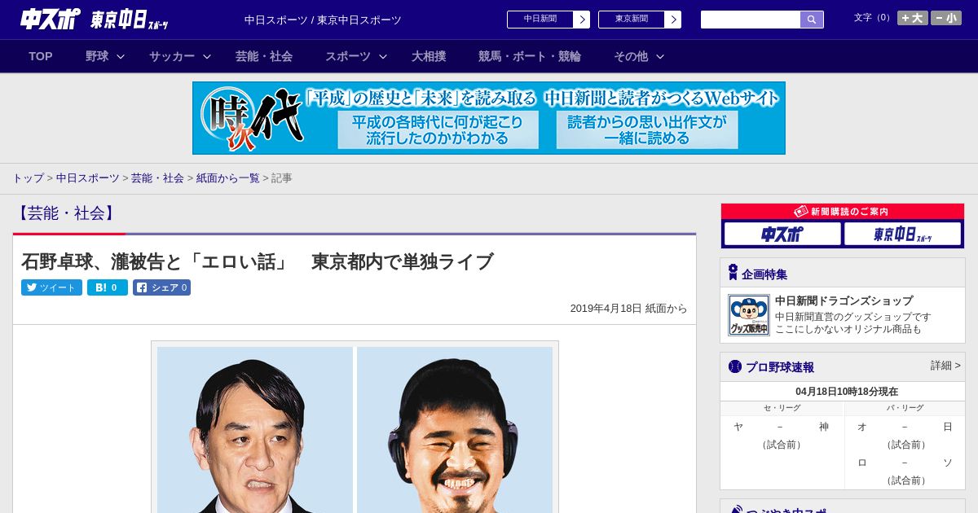This screenshot has height=513, width=978.
Task: Decrease text size with −小 button
Action: [946, 18]
